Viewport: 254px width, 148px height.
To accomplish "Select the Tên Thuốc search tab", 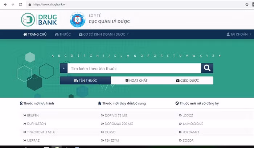I will (85, 80).
